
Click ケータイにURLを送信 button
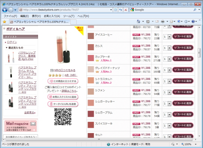click(63, 104)
